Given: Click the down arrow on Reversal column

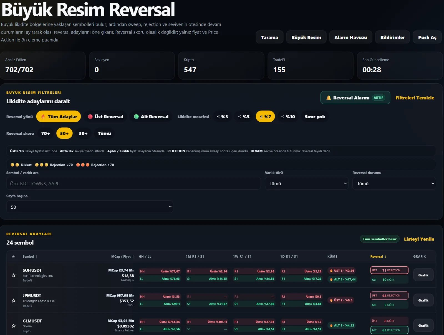Looking at the screenshot, I should pyautogui.click(x=385, y=257).
